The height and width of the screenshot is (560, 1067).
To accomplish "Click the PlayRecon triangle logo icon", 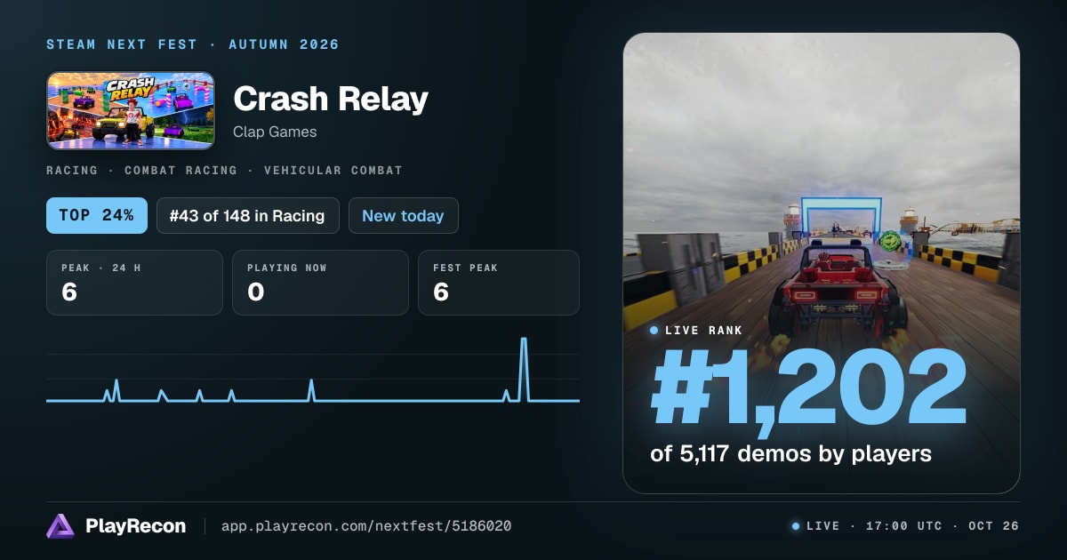I will point(60,526).
